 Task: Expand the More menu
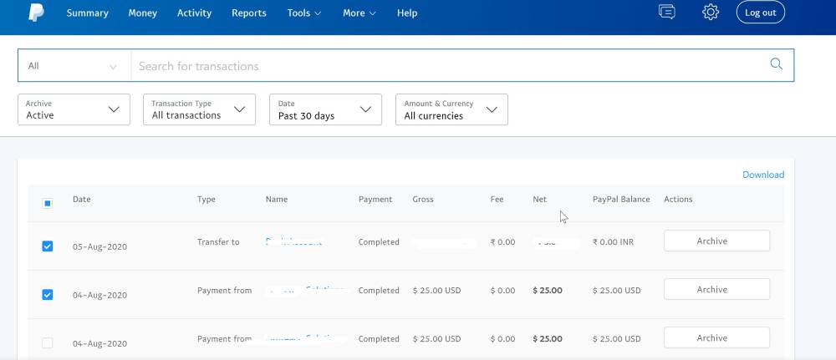click(x=359, y=13)
